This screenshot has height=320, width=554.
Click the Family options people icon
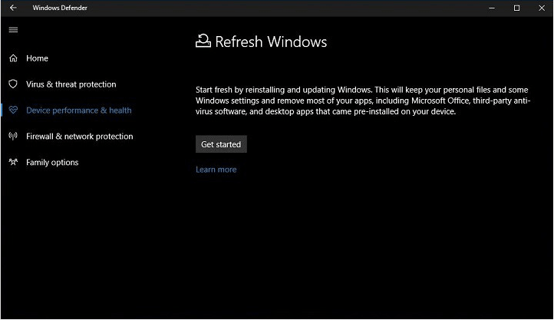(x=13, y=163)
